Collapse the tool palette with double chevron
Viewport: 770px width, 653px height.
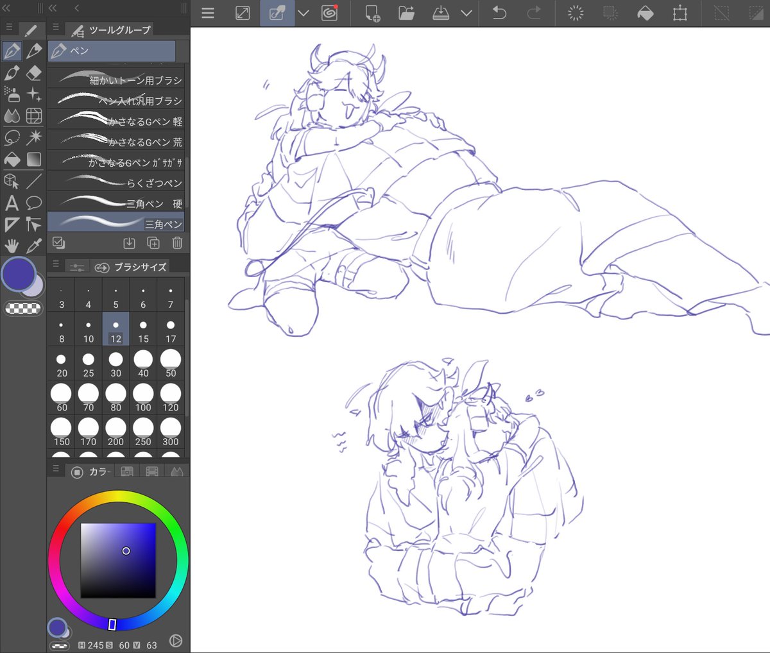pyautogui.click(x=7, y=8)
